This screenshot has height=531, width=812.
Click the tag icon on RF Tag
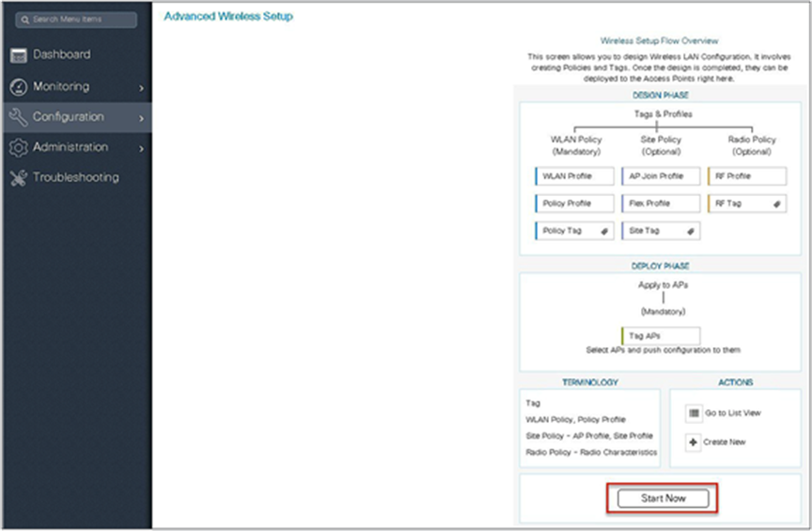point(776,204)
